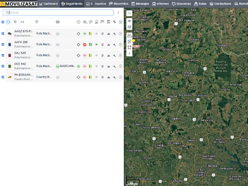Click the red stopped status icon for AAFK 288
The image size is (248, 186).
pos(85,44)
